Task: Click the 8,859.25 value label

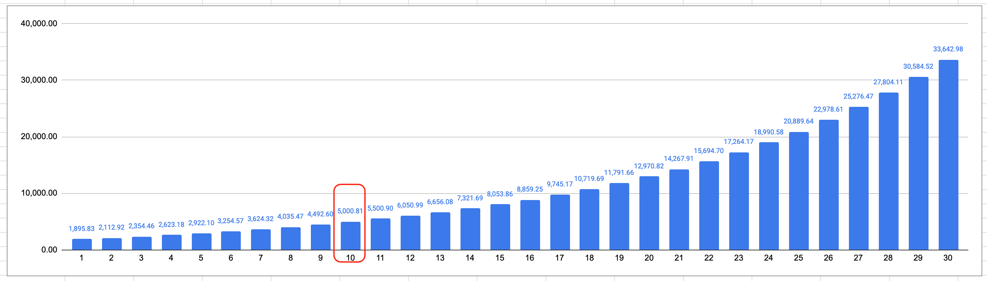Action: 530,189
